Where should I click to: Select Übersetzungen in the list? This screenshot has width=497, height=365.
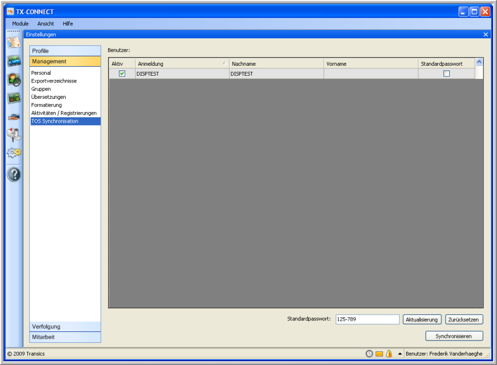65,97
